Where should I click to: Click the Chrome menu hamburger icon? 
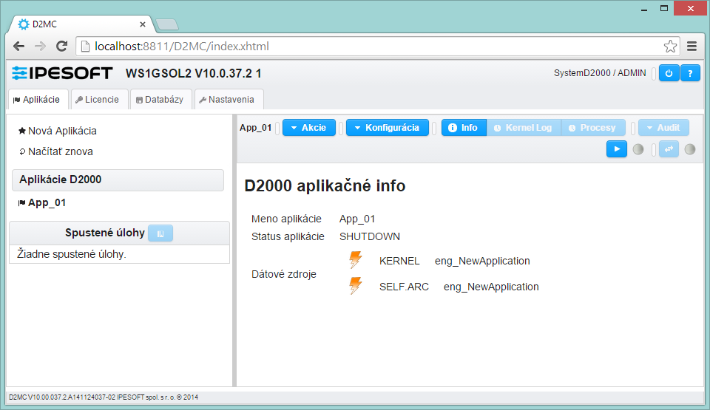692,46
